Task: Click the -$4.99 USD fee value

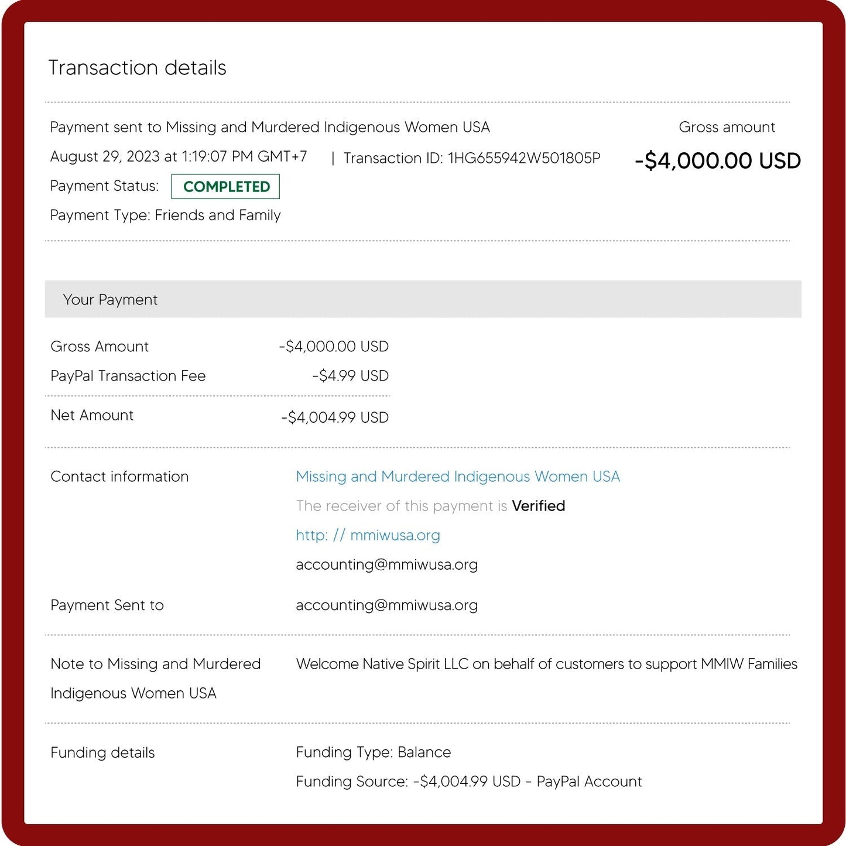Action: click(x=350, y=376)
